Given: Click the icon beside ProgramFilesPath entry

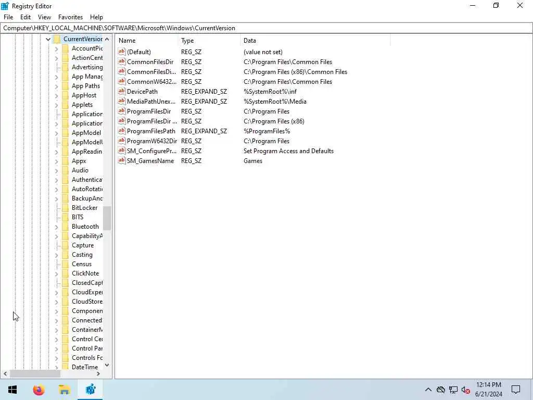Looking at the screenshot, I should pos(122,131).
